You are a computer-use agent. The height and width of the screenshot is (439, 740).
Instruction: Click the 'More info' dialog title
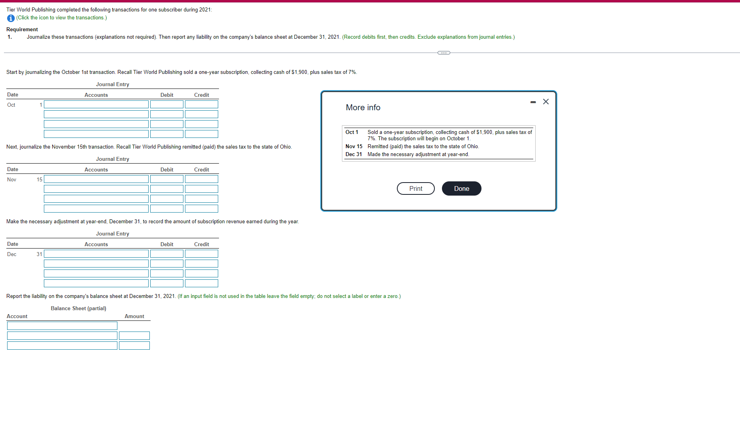pyautogui.click(x=363, y=107)
